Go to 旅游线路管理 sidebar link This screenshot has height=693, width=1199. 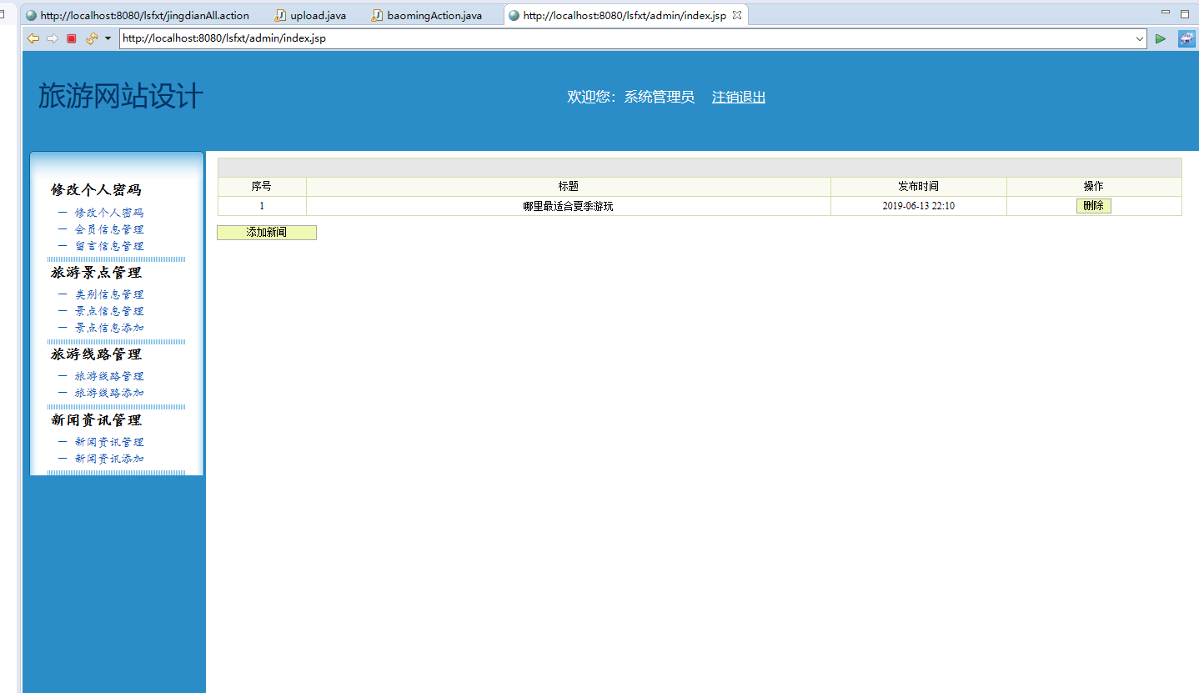click(x=109, y=376)
